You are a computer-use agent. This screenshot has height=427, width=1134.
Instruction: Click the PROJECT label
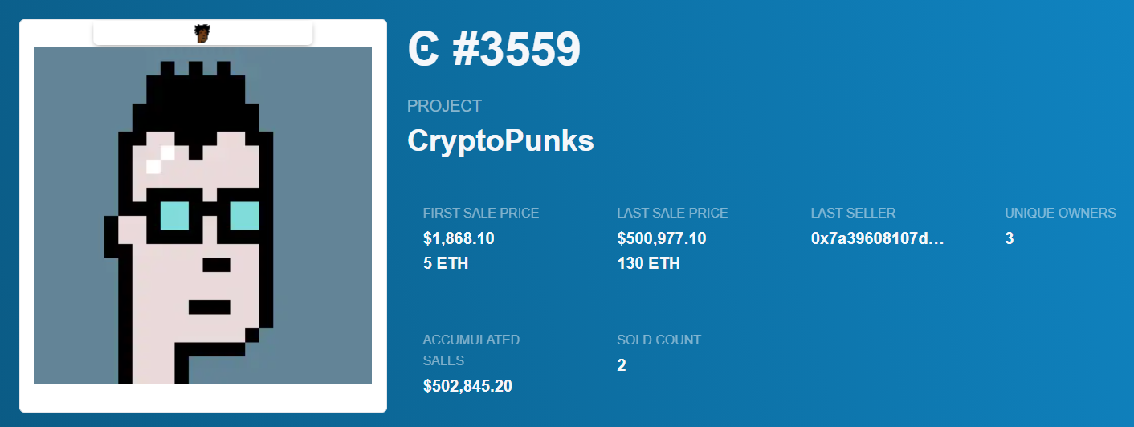tap(444, 106)
